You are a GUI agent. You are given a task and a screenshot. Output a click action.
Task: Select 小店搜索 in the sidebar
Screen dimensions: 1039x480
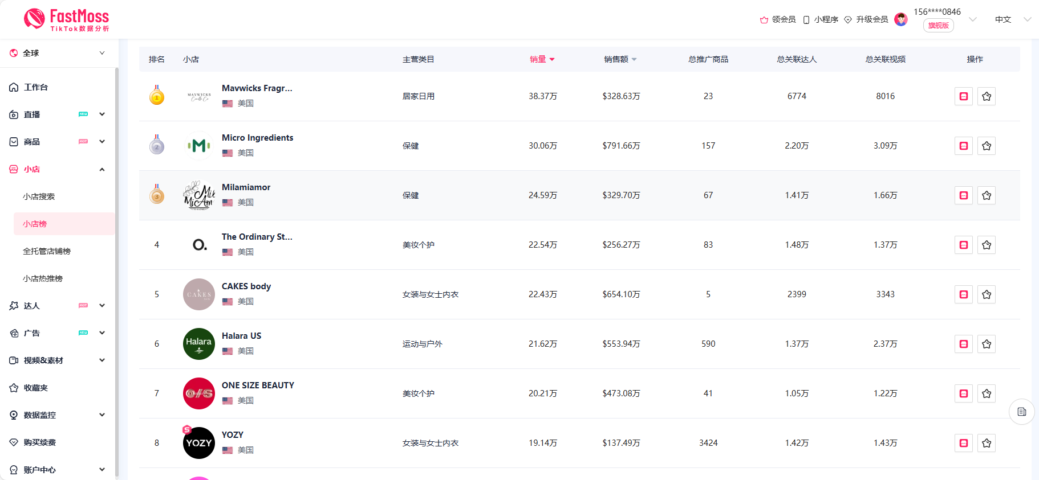(39, 196)
